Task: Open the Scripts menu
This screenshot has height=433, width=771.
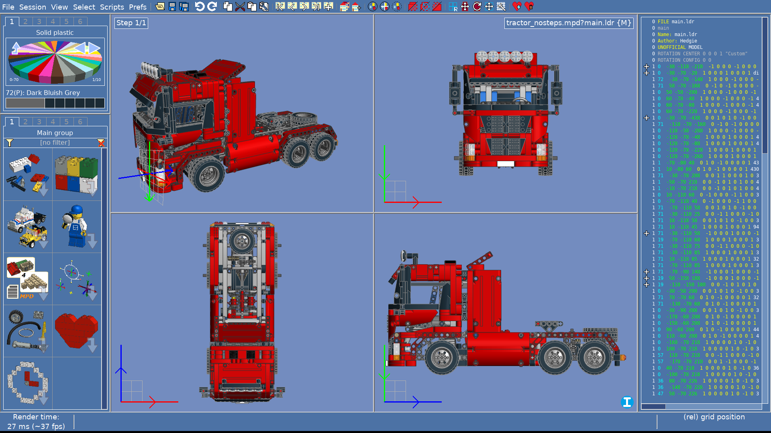Action: point(112,7)
